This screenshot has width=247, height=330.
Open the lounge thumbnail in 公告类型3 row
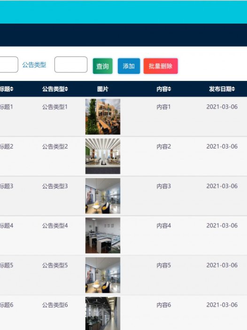pyautogui.click(x=103, y=196)
